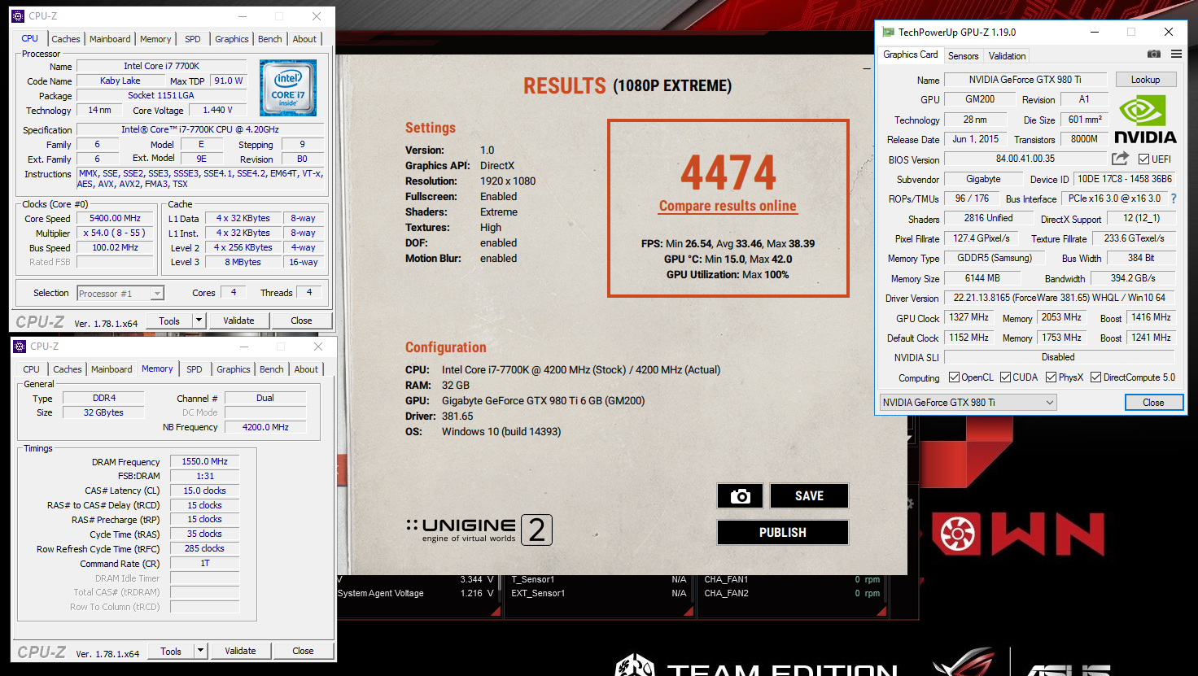
Task: Toggle the CUDA checkbox
Action: [x=1005, y=377]
